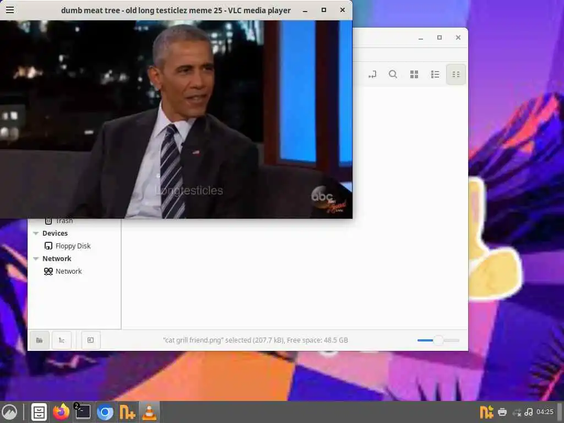Select compact view in file manager
This screenshot has height=423, width=564.
click(455, 74)
